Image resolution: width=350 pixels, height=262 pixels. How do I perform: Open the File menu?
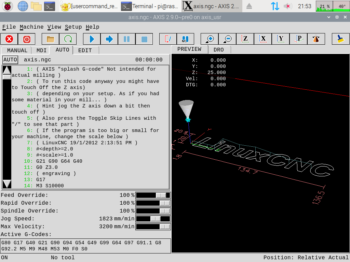pos(9,27)
